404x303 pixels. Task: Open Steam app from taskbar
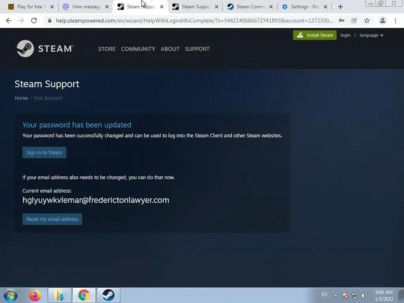[108, 295]
